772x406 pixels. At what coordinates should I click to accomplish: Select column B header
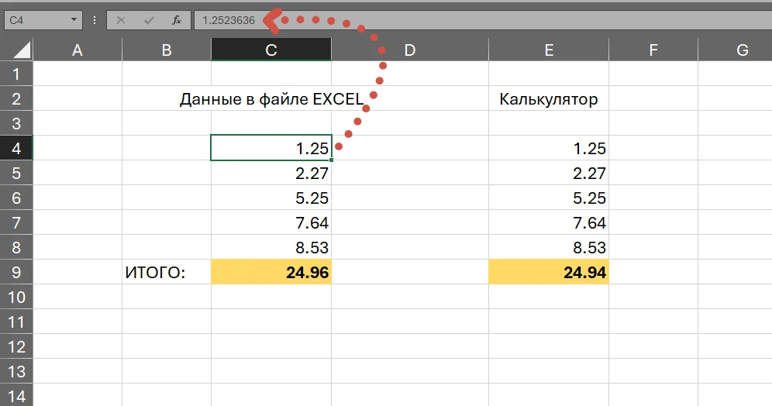[x=167, y=50]
